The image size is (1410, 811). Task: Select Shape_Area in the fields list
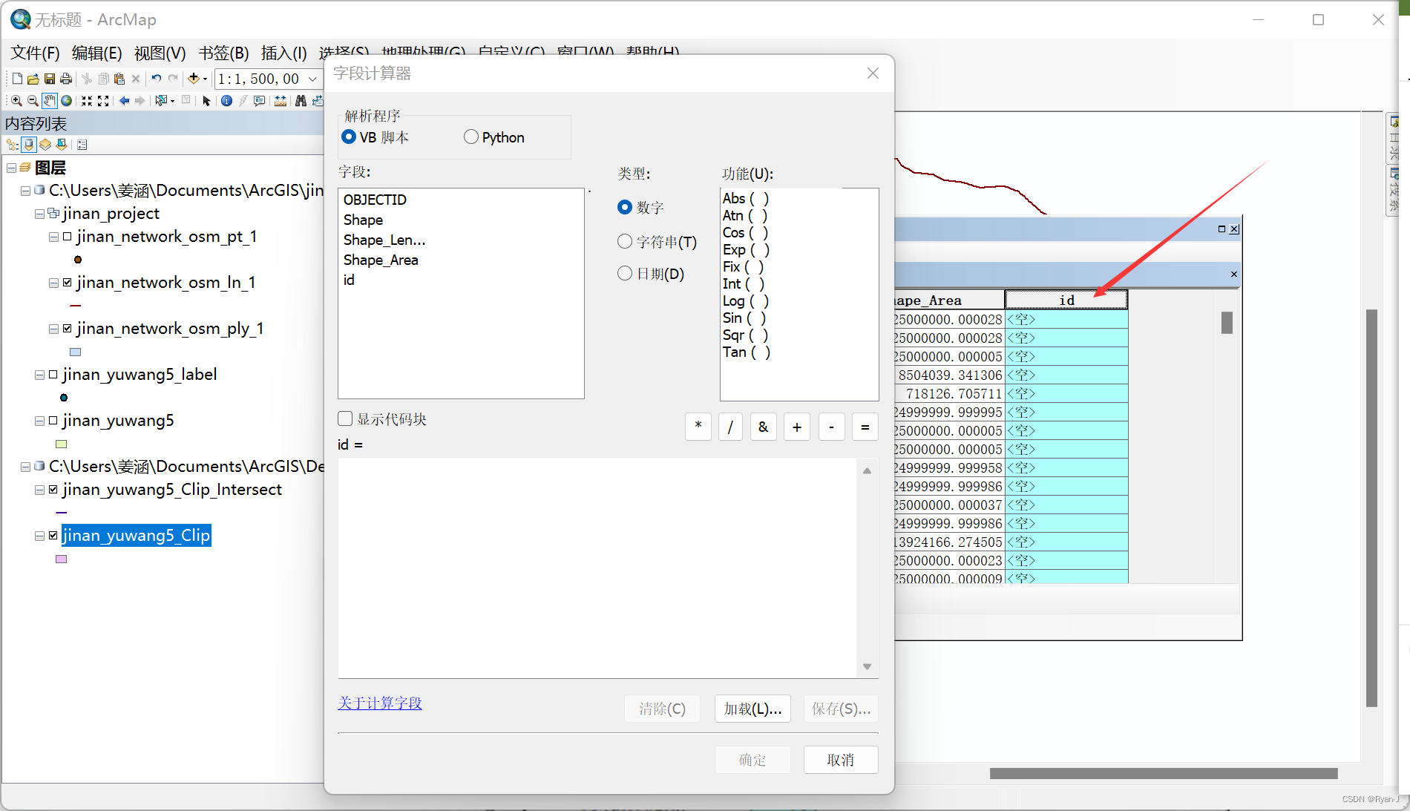(x=381, y=260)
